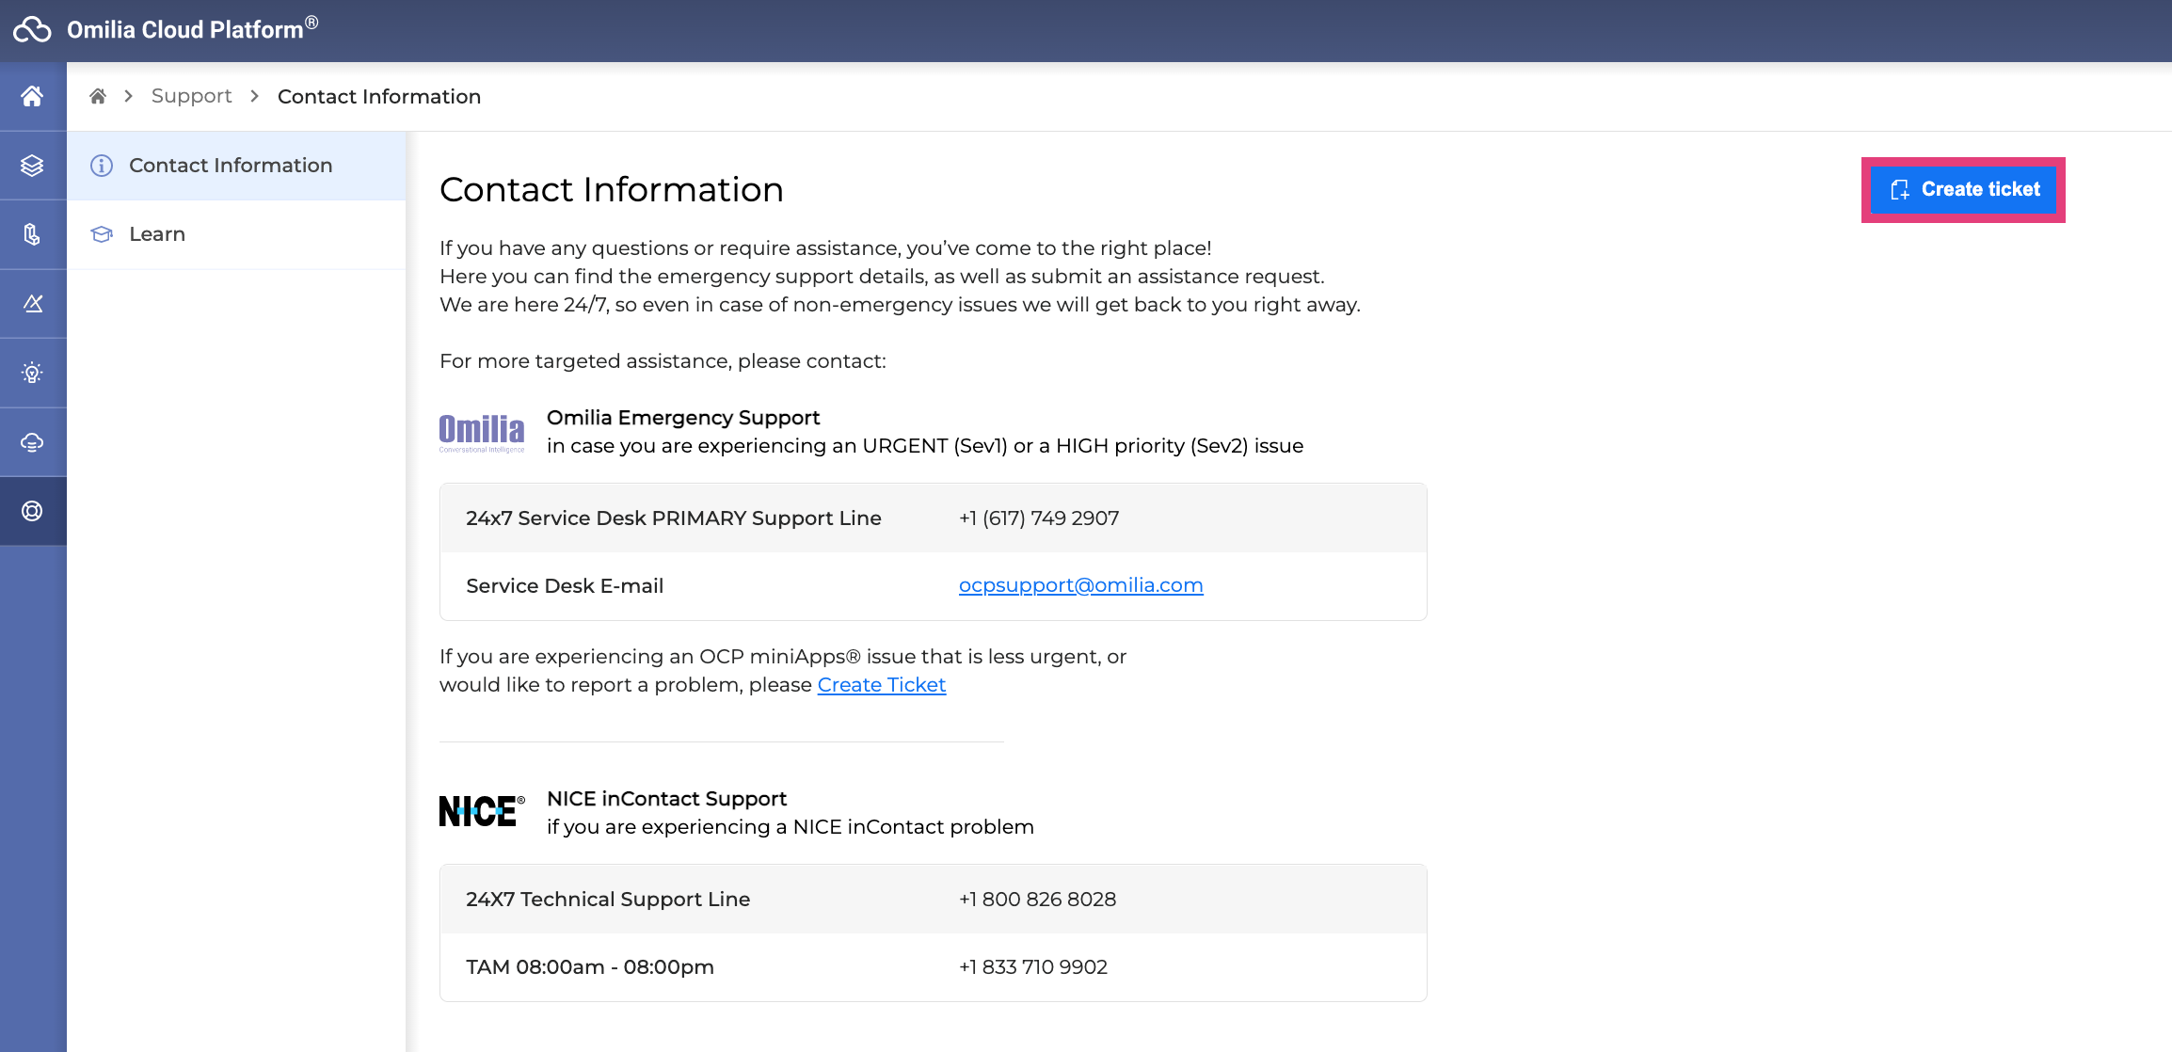Screen dimensions: 2172x1052
Task: Click the phone number +1 800 826 8028
Action: tap(1037, 900)
